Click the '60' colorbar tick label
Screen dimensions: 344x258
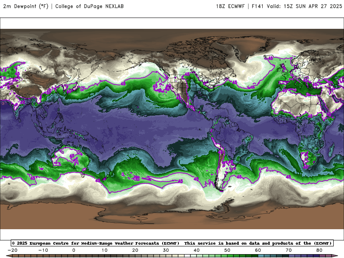(258, 250)
